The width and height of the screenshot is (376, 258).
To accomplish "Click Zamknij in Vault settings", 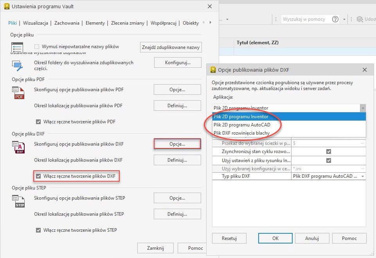I will coord(155,248).
